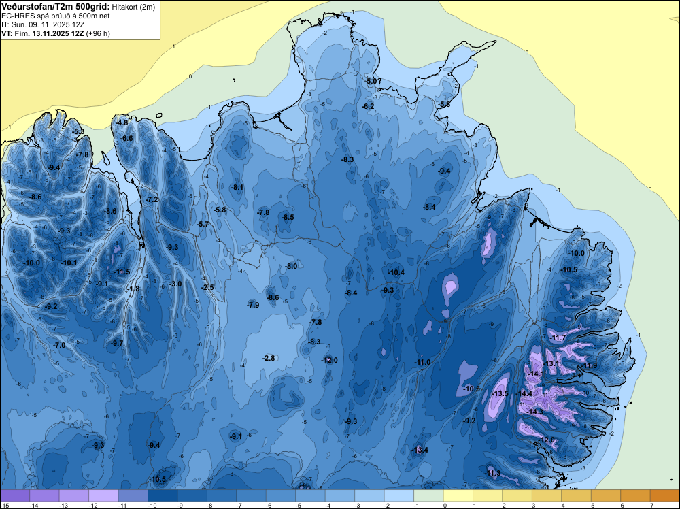Click the -6.2 temperature label
This screenshot has height=509, width=680.
coord(368,106)
